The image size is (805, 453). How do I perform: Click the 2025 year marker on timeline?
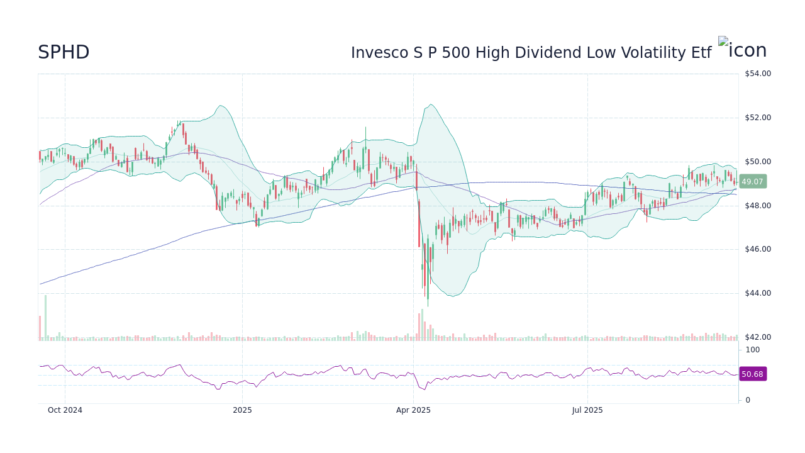(242, 410)
